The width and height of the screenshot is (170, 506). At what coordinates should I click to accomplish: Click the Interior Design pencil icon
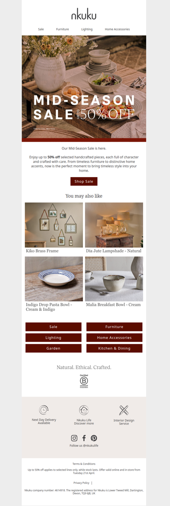pos(124,410)
